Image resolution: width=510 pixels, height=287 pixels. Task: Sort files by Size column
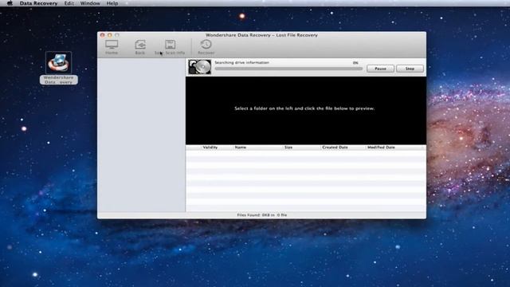pos(288,147)
